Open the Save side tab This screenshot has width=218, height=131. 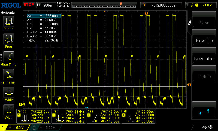(x=189, y=22)
